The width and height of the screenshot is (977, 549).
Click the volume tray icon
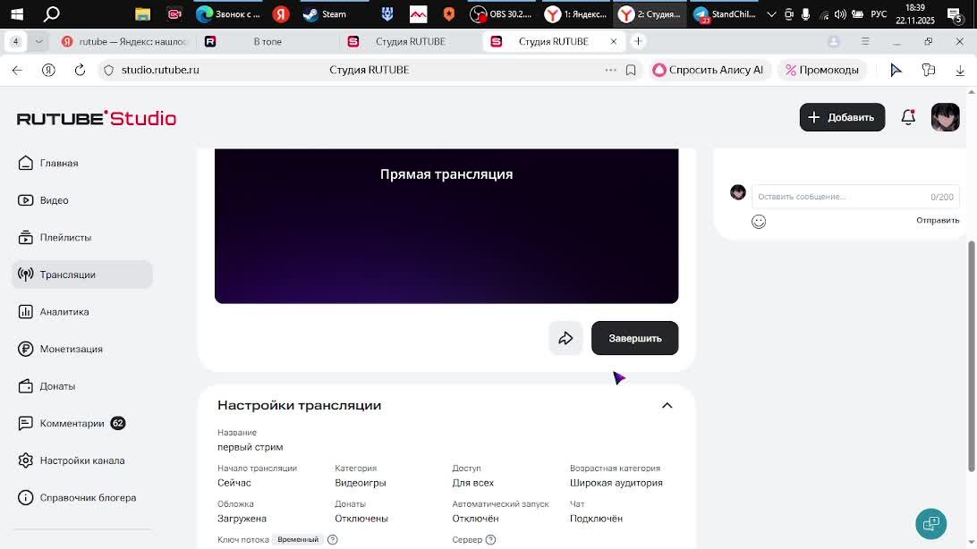840,14
